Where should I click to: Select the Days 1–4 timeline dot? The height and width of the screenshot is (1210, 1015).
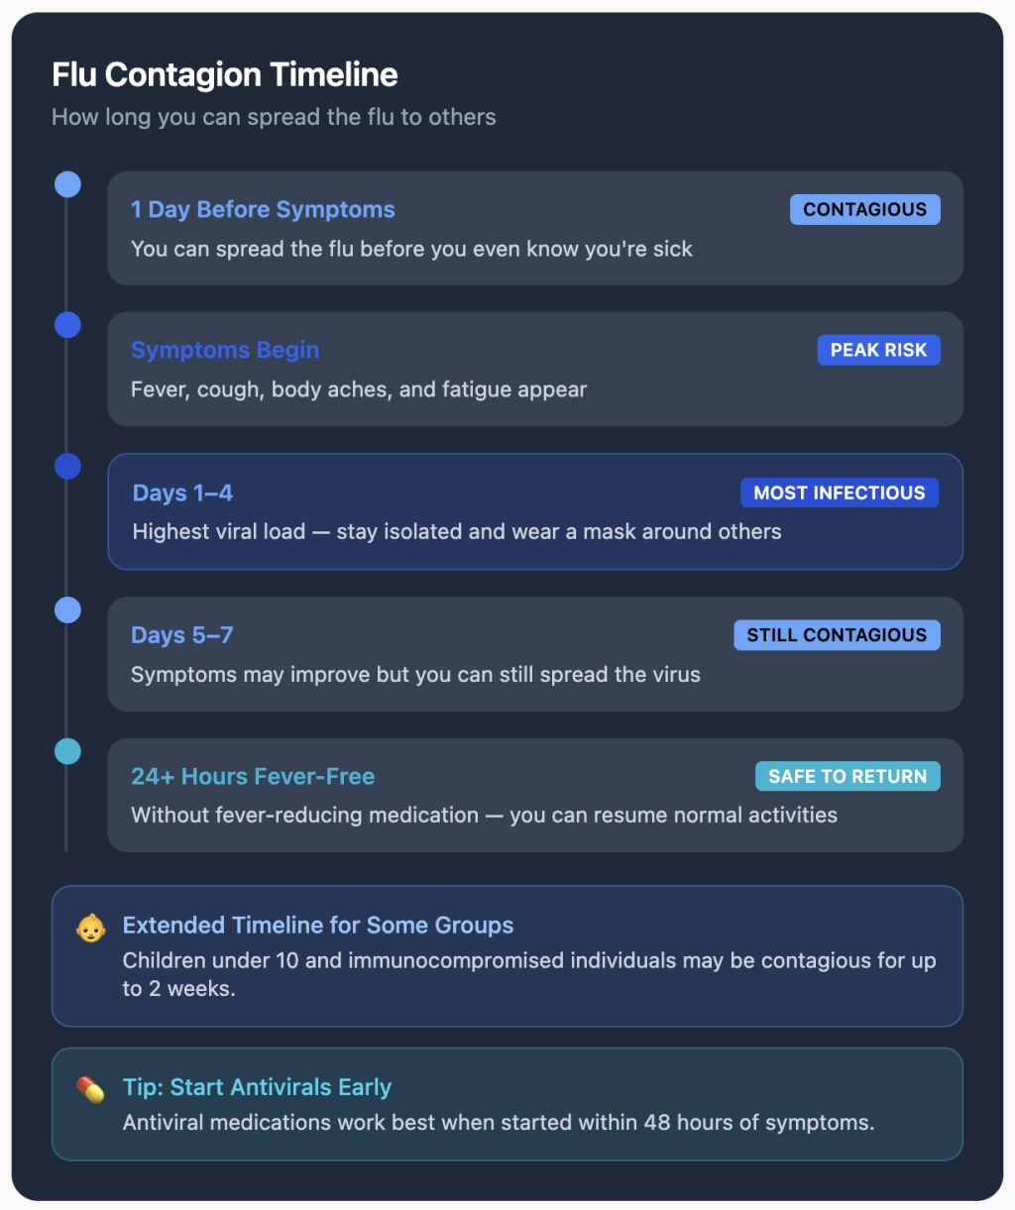67,467
